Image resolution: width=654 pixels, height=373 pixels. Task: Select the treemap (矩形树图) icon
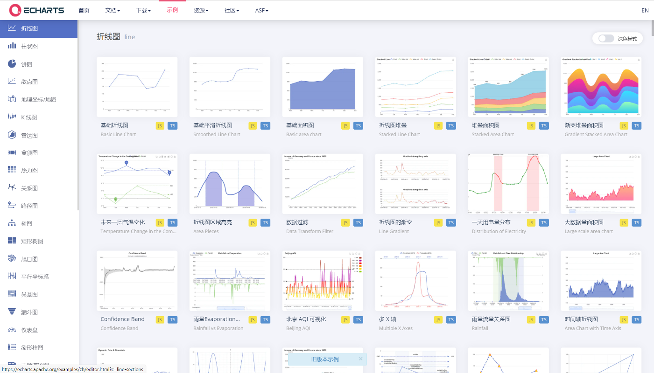(12, 241)
